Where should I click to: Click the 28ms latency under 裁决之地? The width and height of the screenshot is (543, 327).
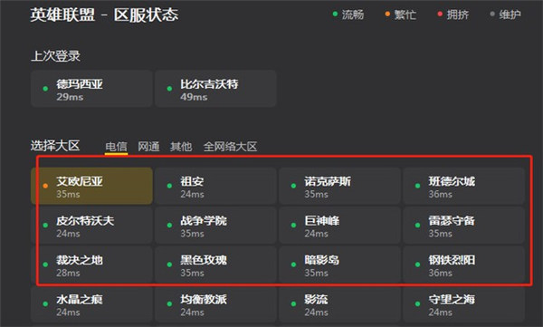point(68,273)
